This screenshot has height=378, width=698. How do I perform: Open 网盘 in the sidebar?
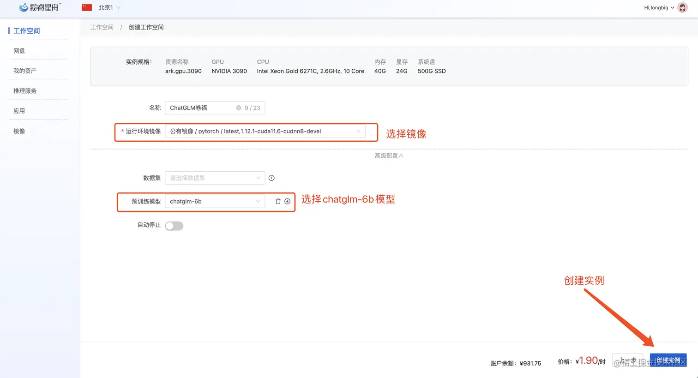[x=19, y=51]
